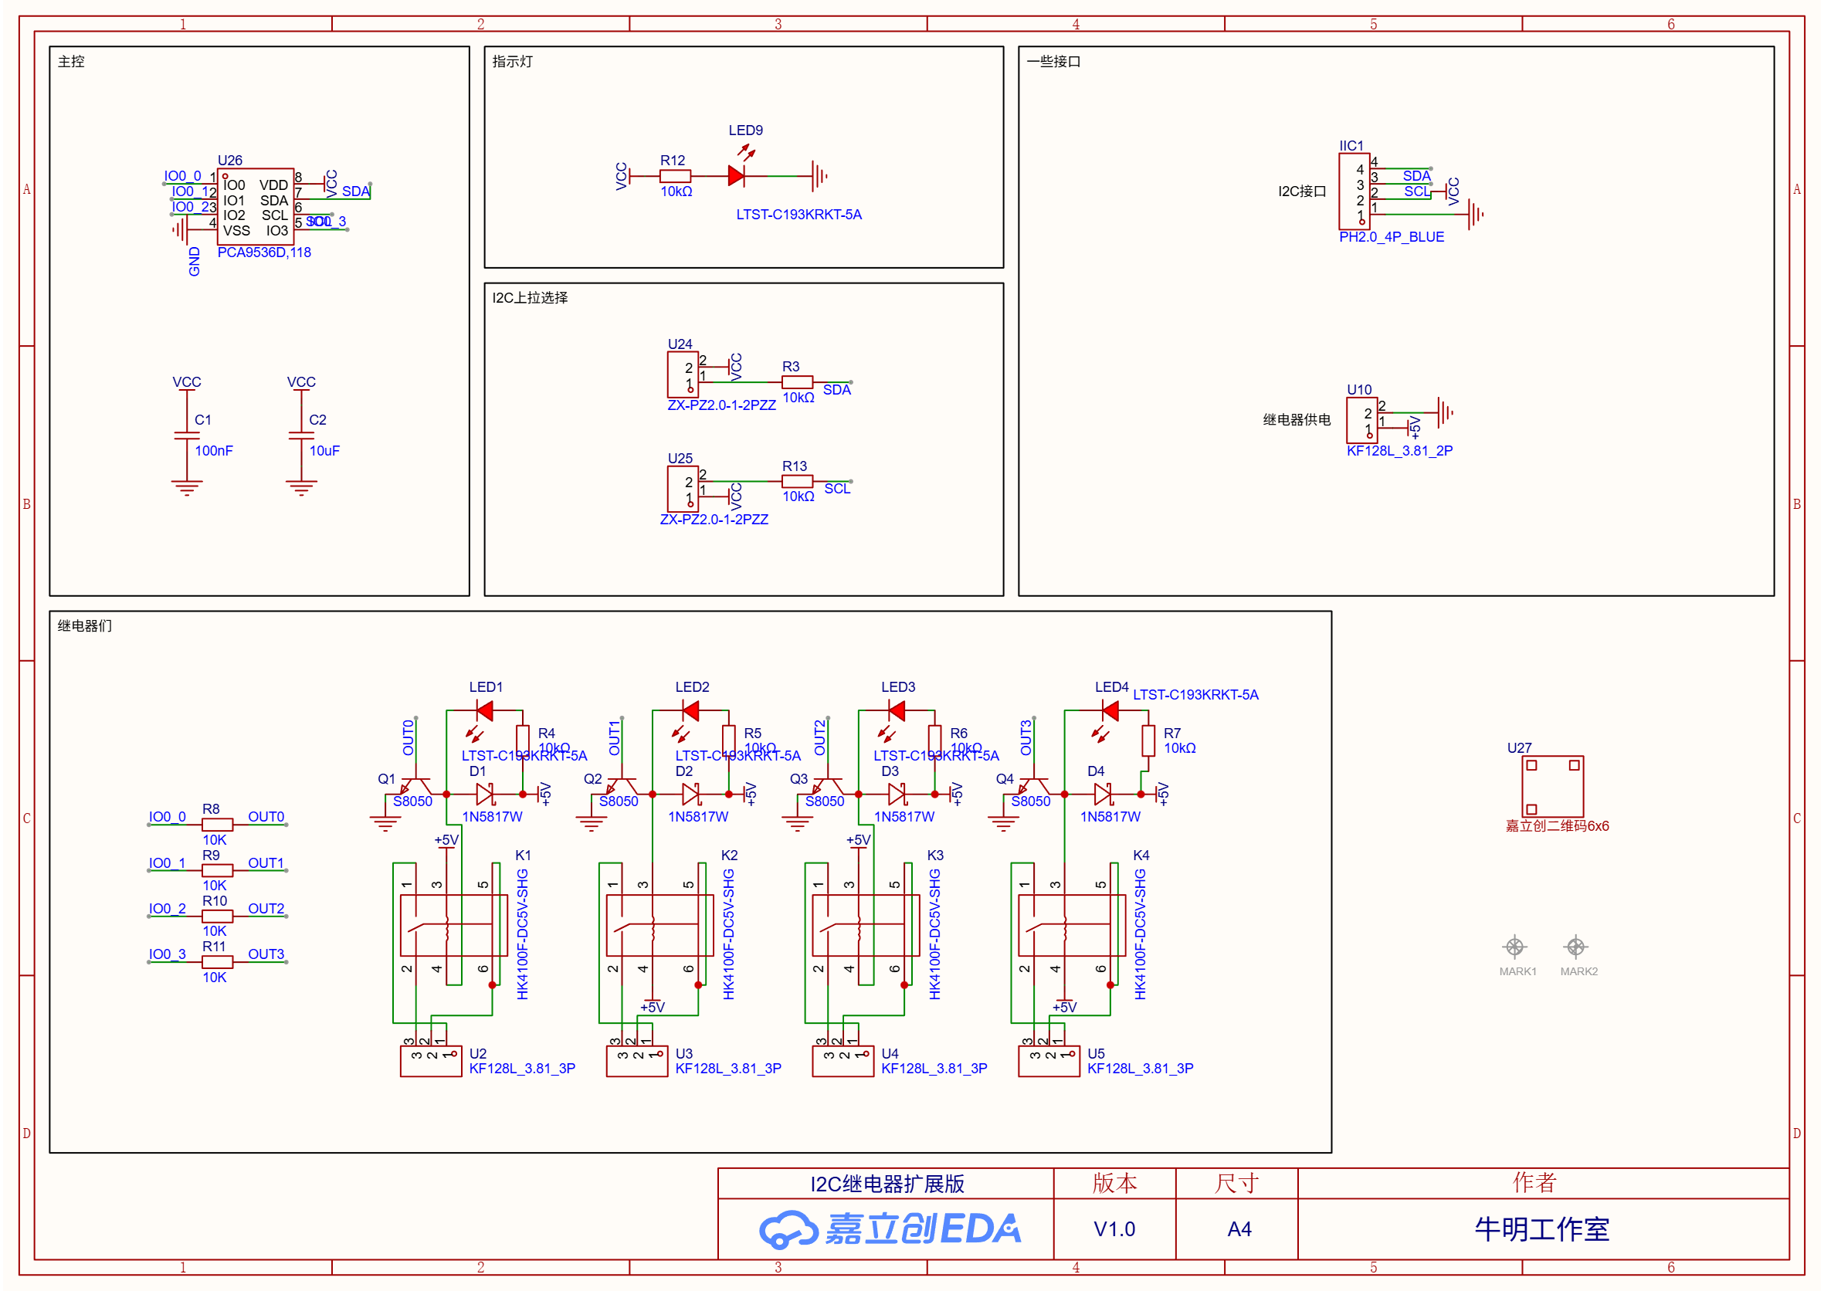Select relay K2 HK4100F symbol
This screenshot has height=1291, width=1824.
[660, 924]
